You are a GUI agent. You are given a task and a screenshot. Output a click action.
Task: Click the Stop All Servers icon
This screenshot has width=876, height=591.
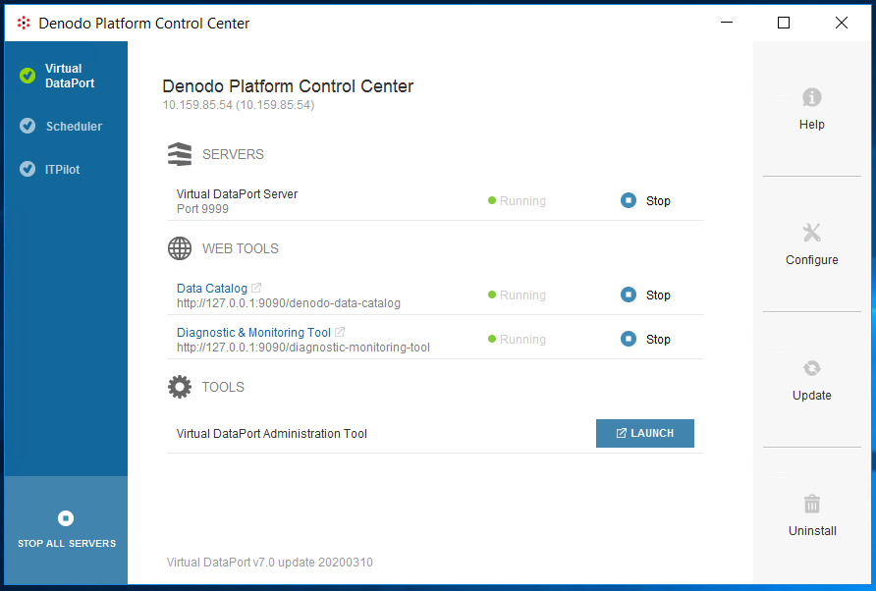pos(66,518)
